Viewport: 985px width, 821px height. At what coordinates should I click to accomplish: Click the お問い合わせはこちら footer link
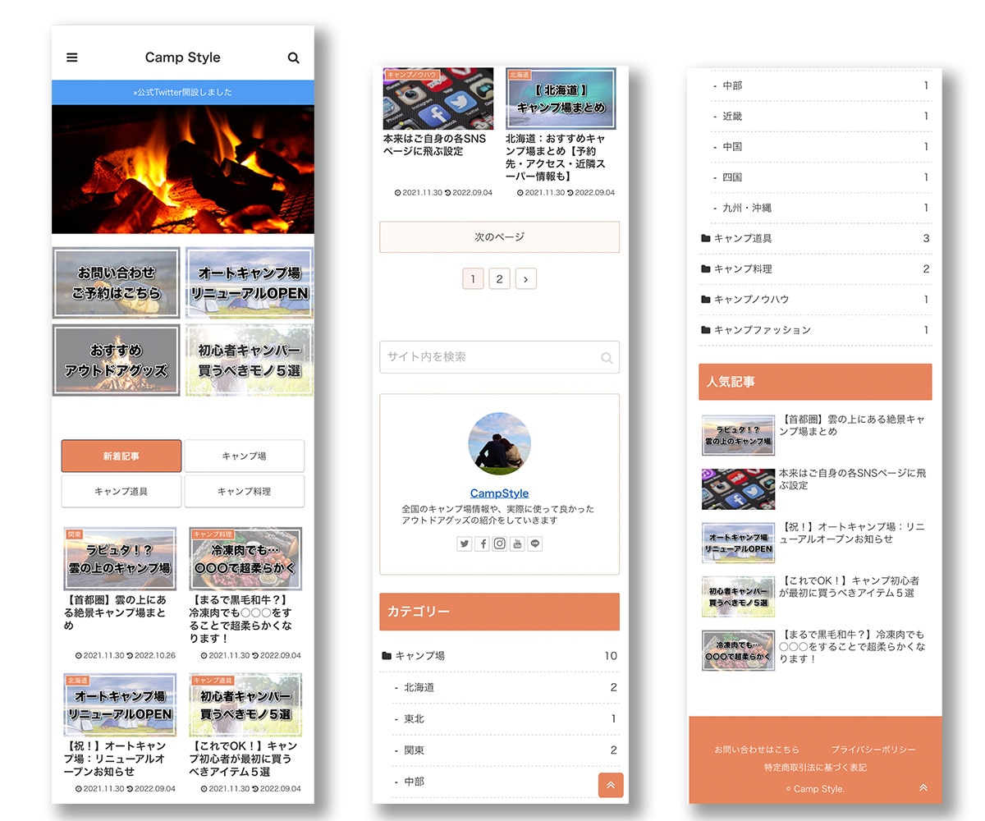point(756,750)
